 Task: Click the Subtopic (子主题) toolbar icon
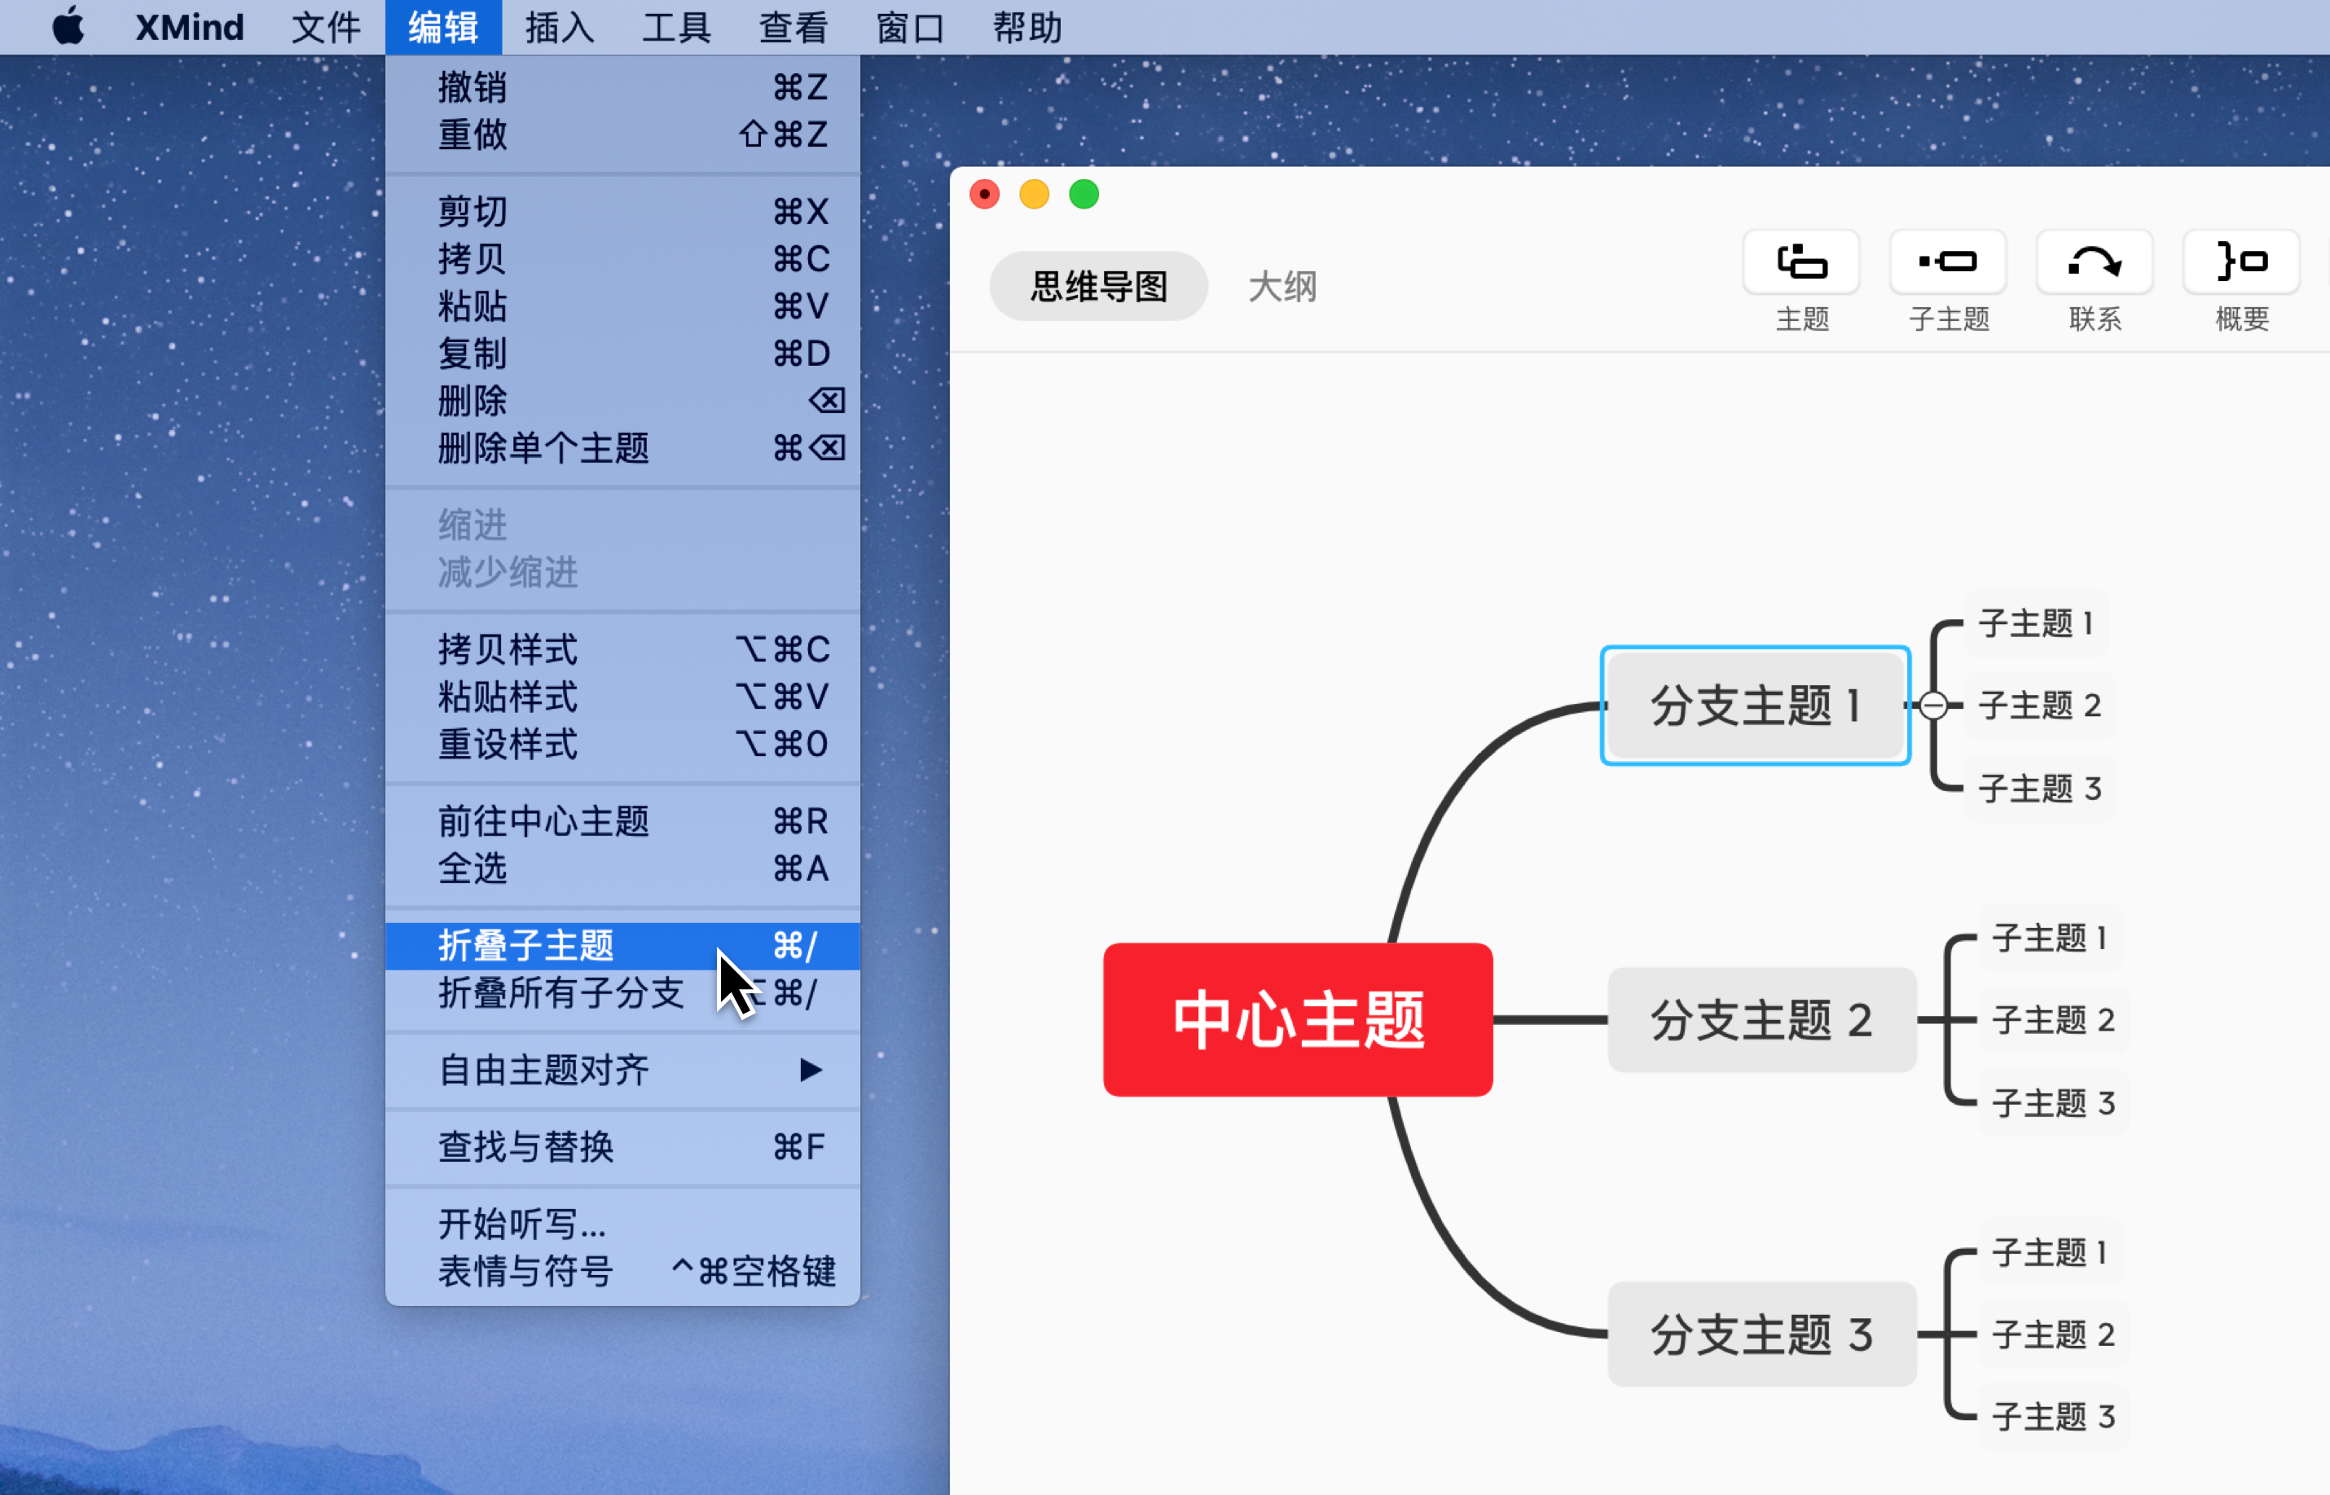click(x=1947, y=262)
